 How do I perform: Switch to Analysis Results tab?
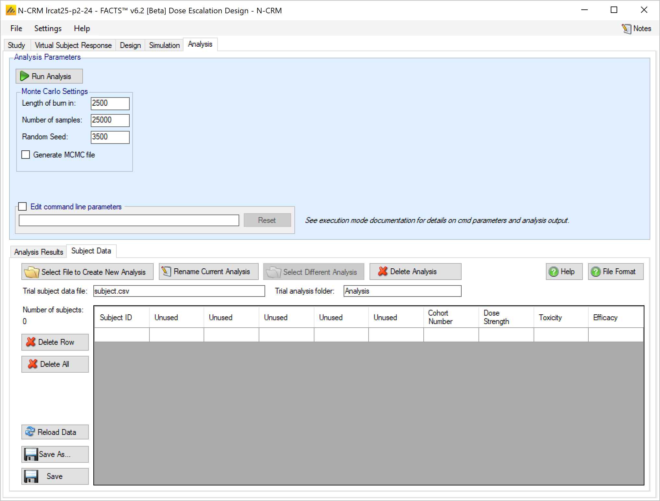pos(39,252)
